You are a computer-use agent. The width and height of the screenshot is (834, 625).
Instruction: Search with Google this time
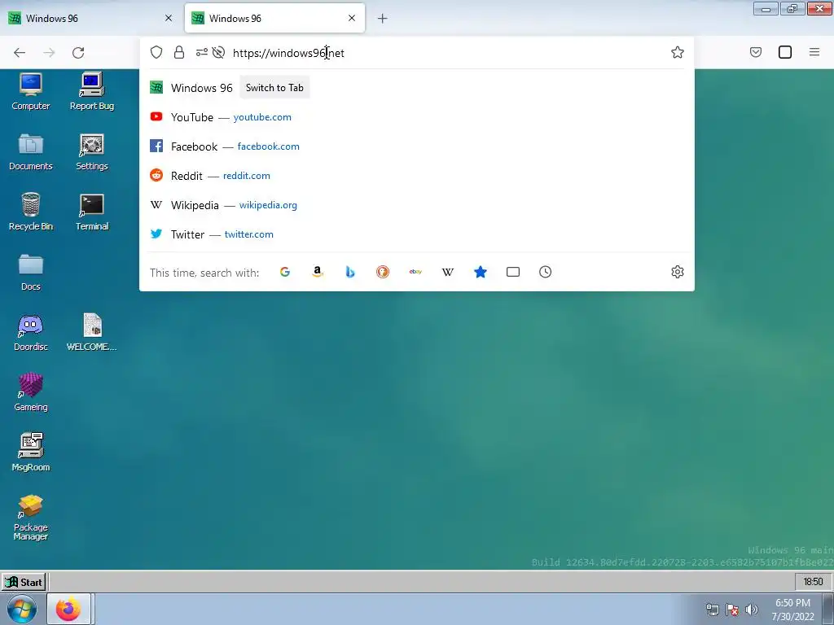[x=285, y=272]
